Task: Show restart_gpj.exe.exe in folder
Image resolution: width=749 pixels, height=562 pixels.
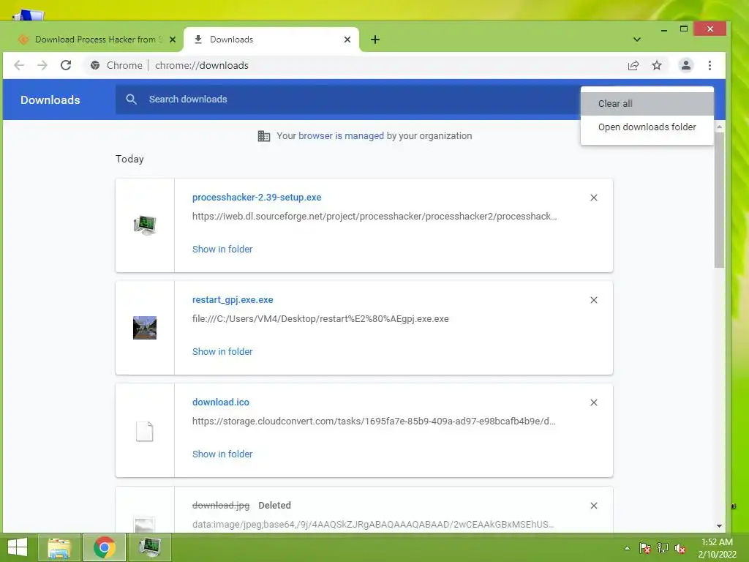Action: (x=222, y=352)
